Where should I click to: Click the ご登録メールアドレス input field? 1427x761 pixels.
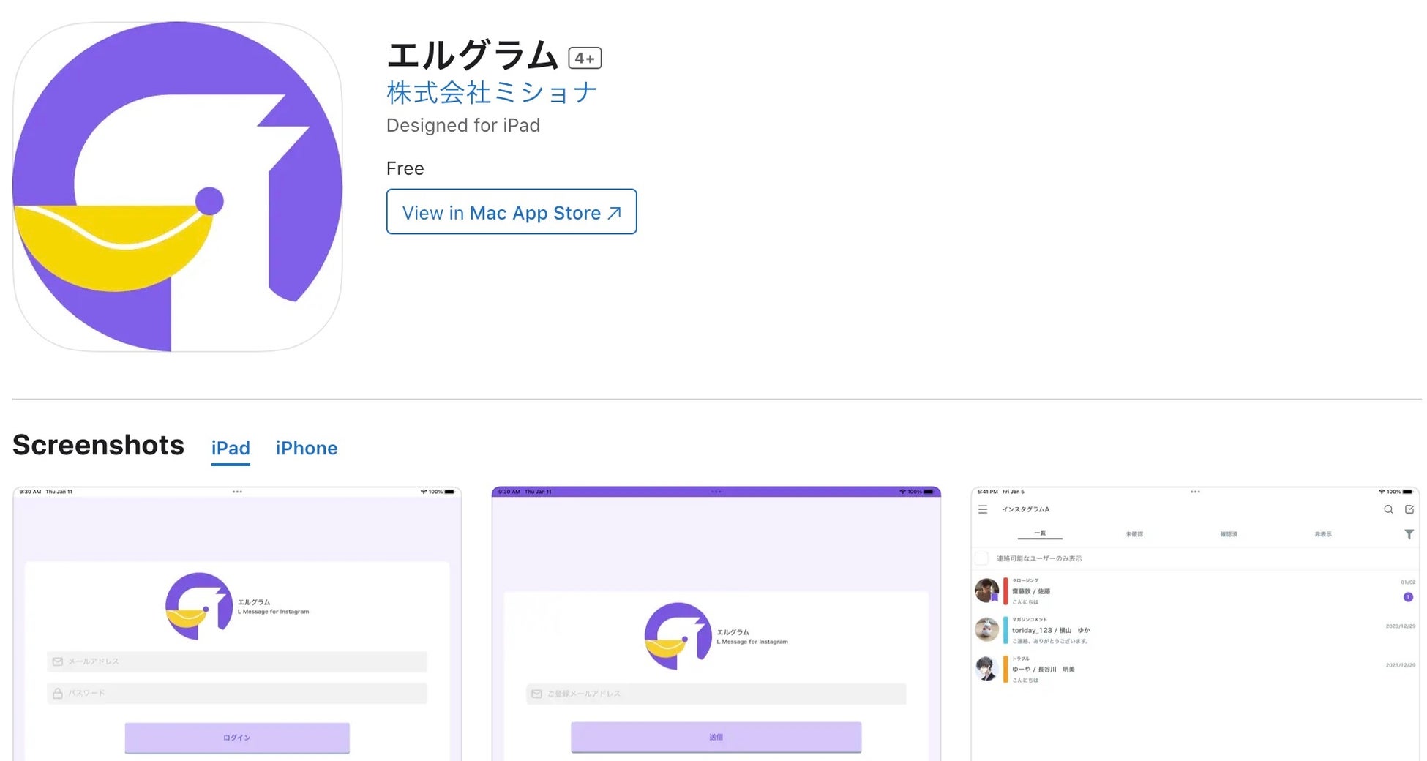[716, 694]
